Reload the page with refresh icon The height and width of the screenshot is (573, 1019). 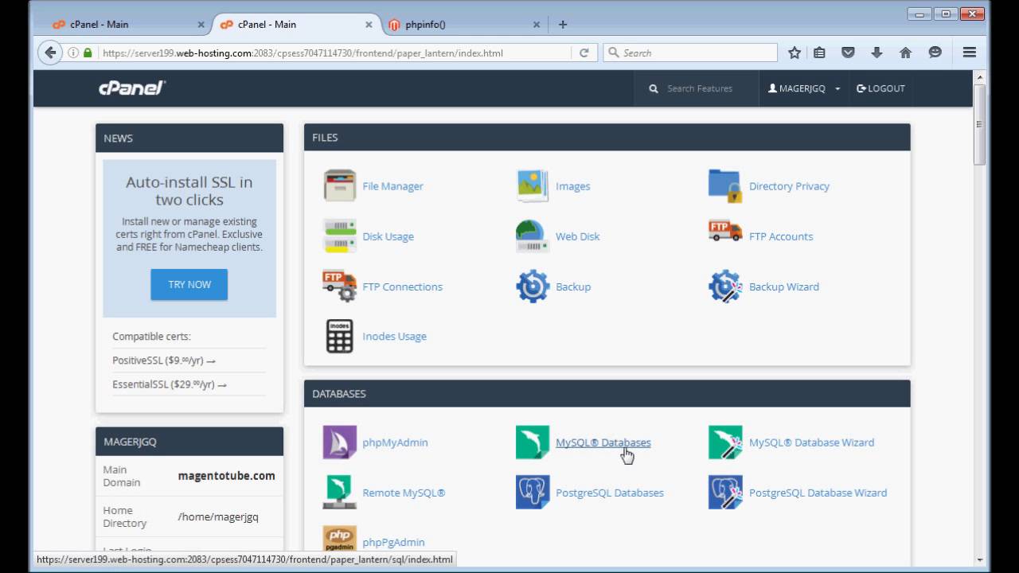(x=584, y=53)
